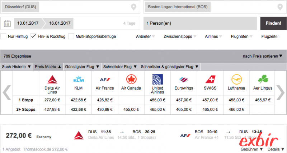287x153 pixels.
Task: Select the return date 16.01.2017
Action: pyautogui.click(x=60, y=23)
